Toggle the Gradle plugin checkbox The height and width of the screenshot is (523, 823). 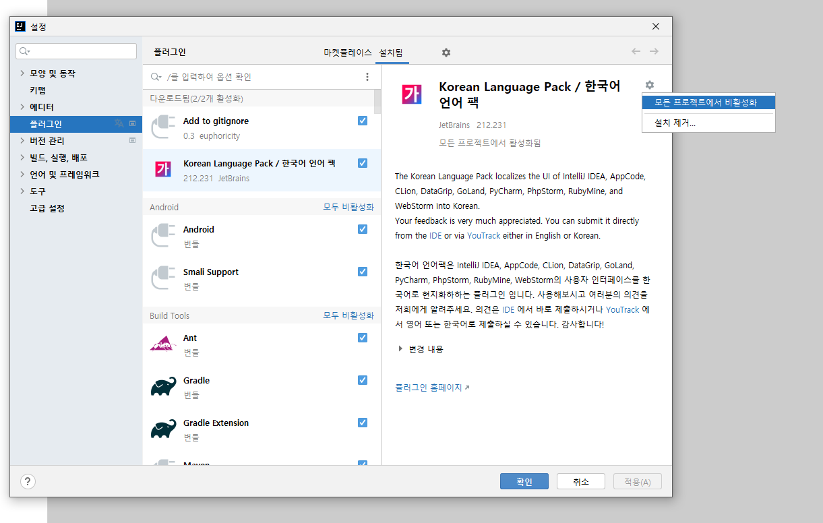point(363,380)
